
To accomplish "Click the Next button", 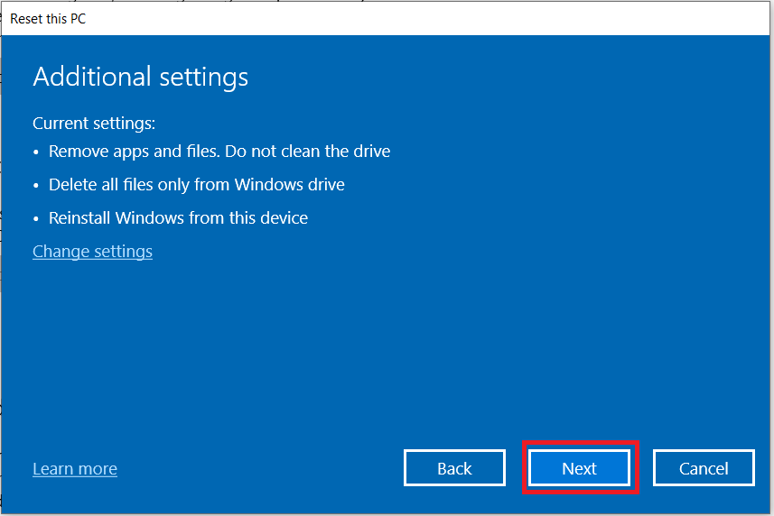I will 580,467.
